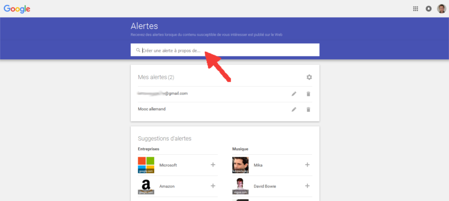Click the search magnifier icon

tap(138, 50)
